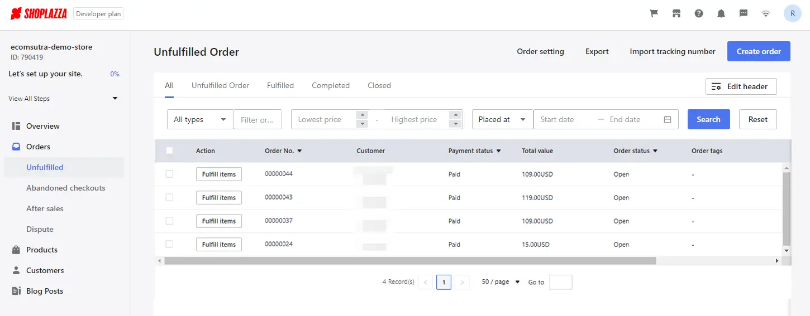
Task: Click Export
Action: (x=597, y=51)
